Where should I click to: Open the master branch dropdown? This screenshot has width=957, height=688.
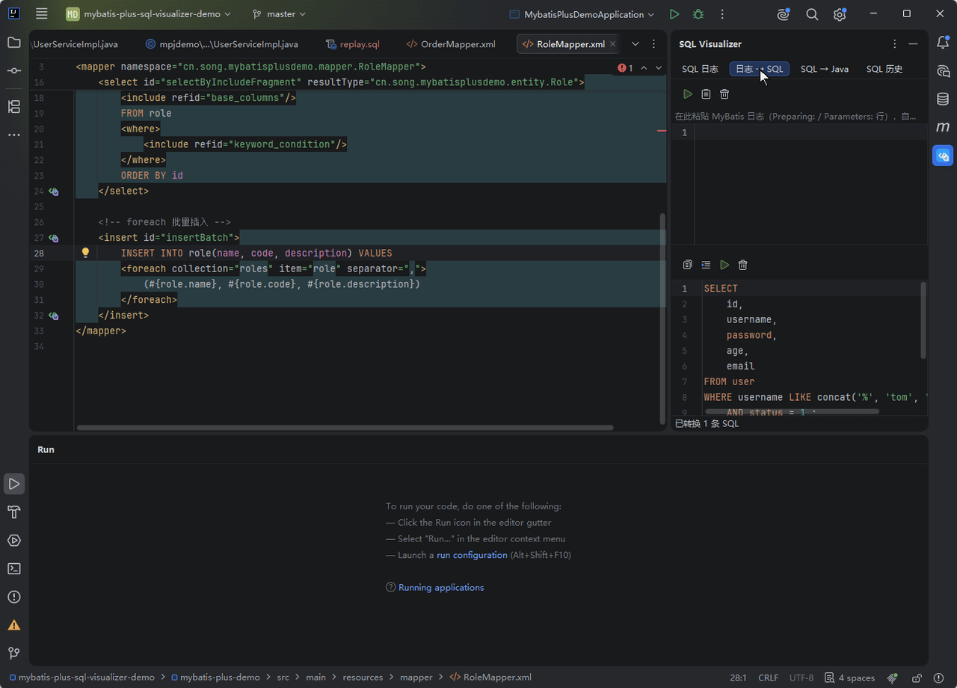(x=279, y=14)
